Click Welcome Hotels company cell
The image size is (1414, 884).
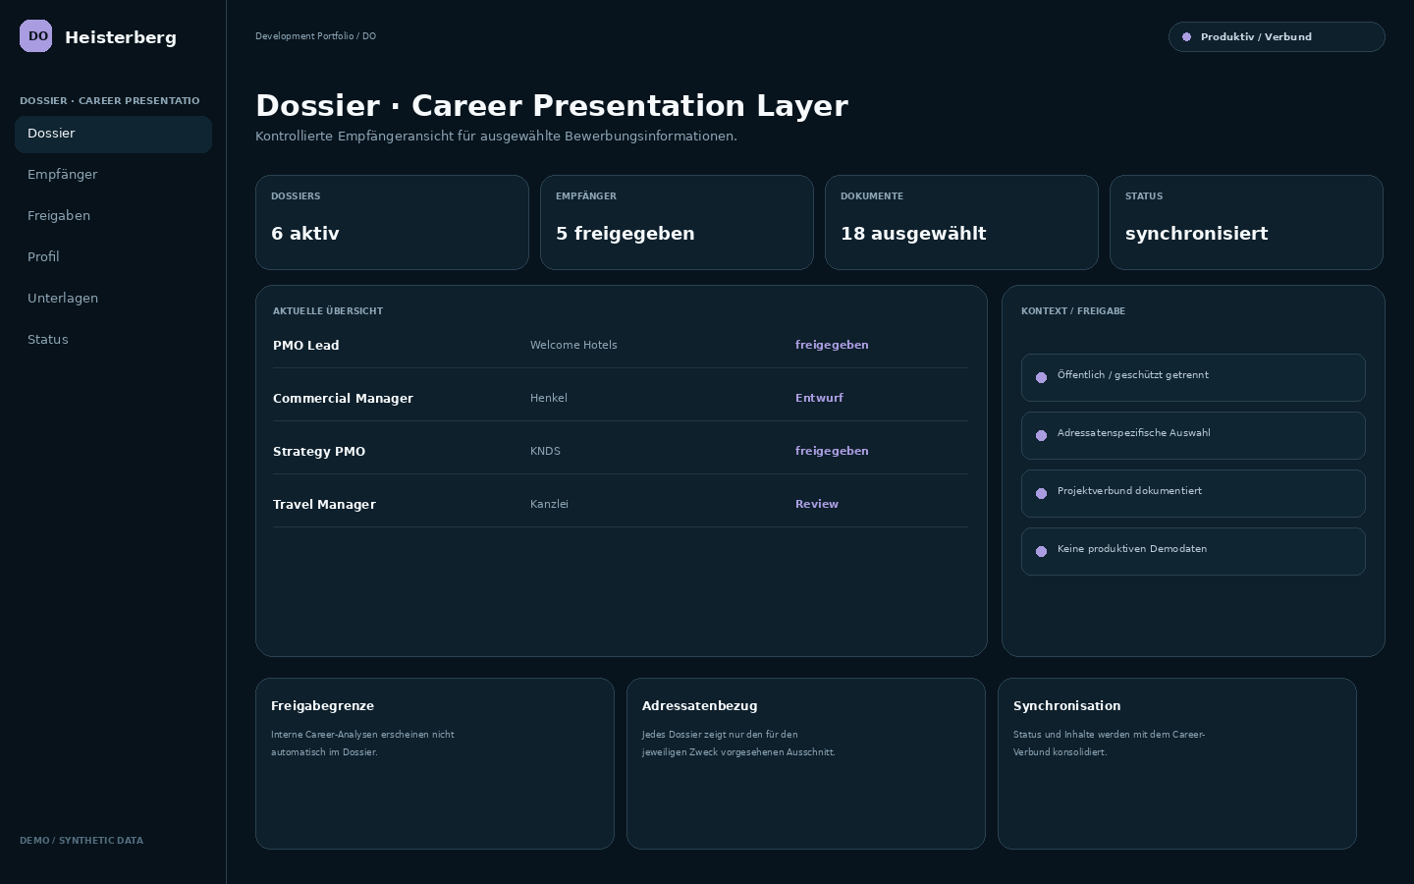tap(573, 346)
